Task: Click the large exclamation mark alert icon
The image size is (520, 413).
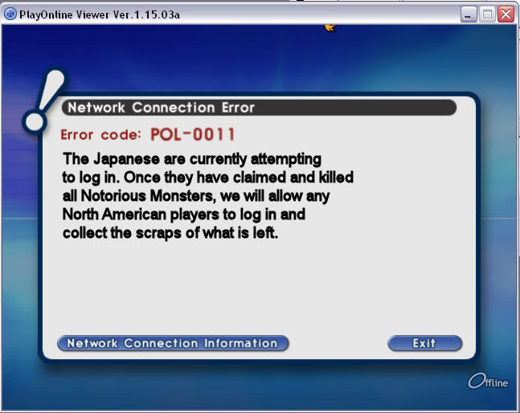Action: (43, 101)
